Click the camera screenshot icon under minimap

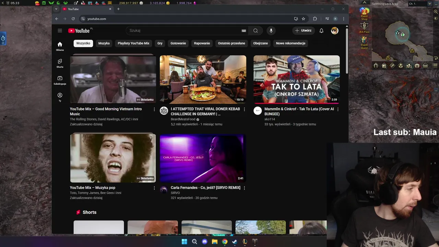point(417,66)
